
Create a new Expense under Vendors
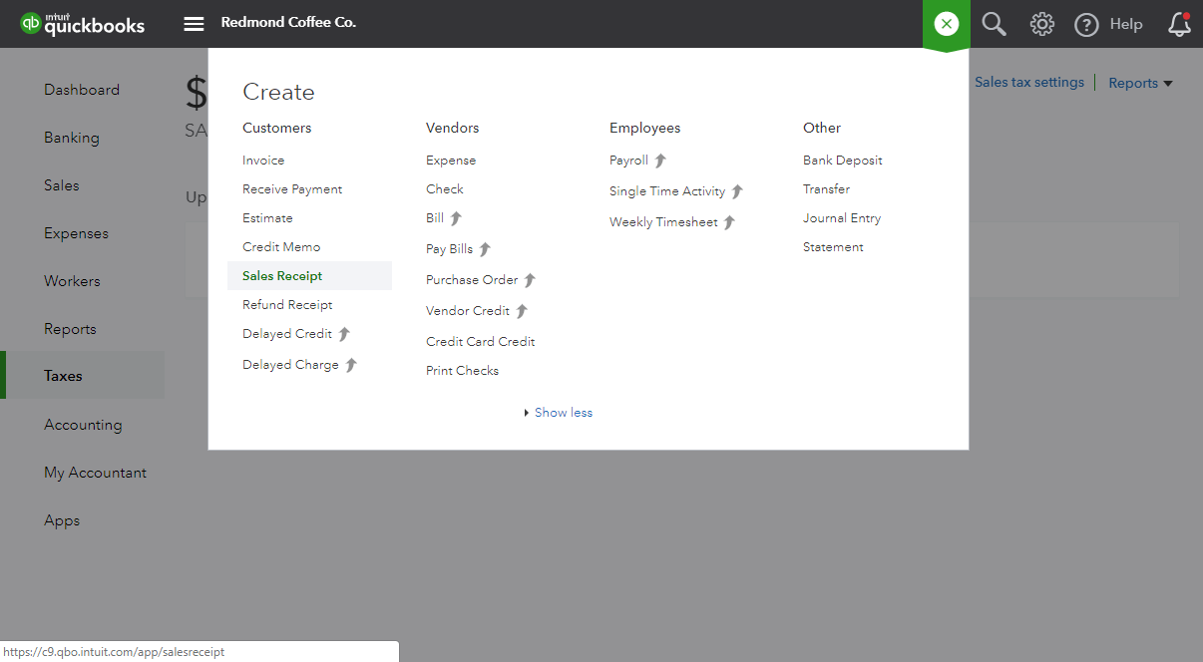[x=451, y=161]
